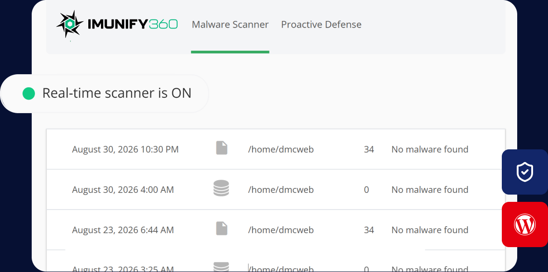Click the green real-time scanner status dot

(x=29, y=93)
